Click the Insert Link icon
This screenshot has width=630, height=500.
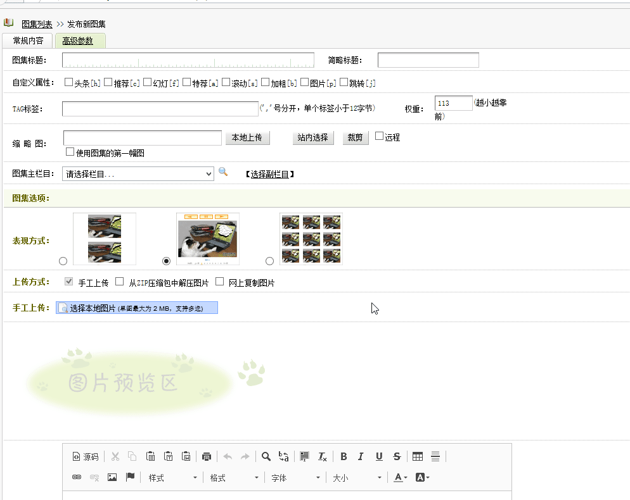(x=77, y=478)
